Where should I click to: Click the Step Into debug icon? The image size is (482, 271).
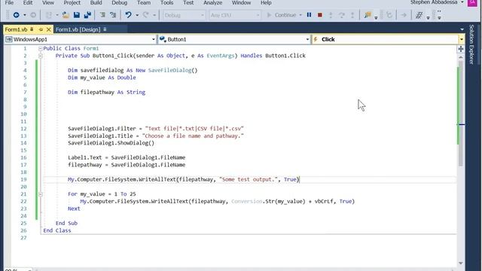point(331,15)
